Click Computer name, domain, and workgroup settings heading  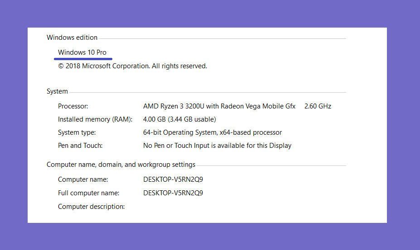click(x=121, y=165)
